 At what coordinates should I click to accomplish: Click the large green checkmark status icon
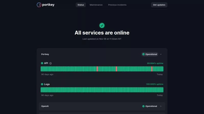(102, 26)
